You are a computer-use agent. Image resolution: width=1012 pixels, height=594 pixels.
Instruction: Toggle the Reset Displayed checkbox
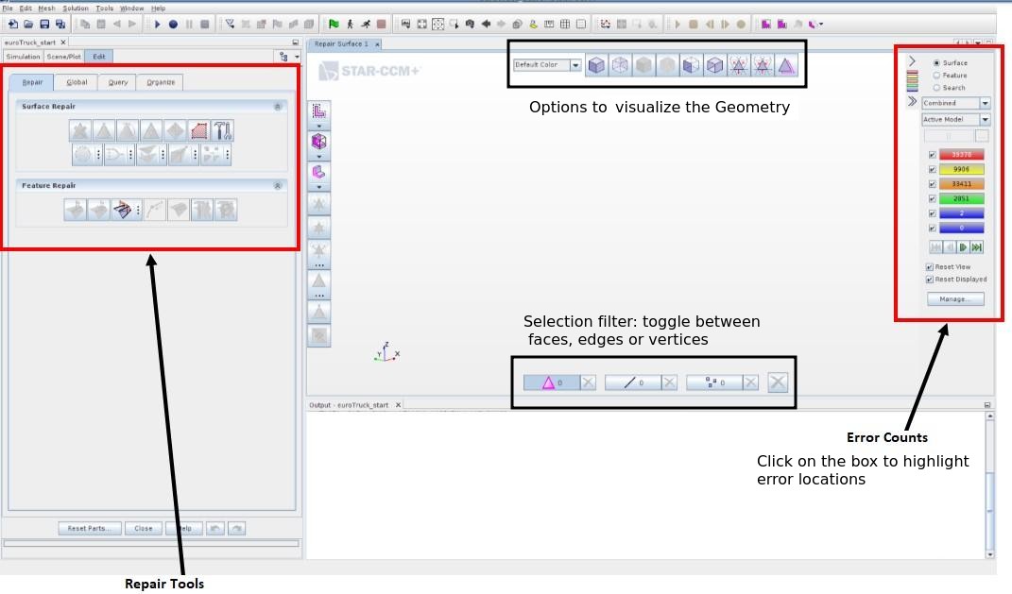coord(930,280)
